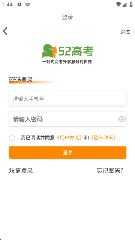The height and width of the screenshot is (240, 135).
Task: Click the orange 登录 button
Action: pyautogui.click(x=67, y=152)
